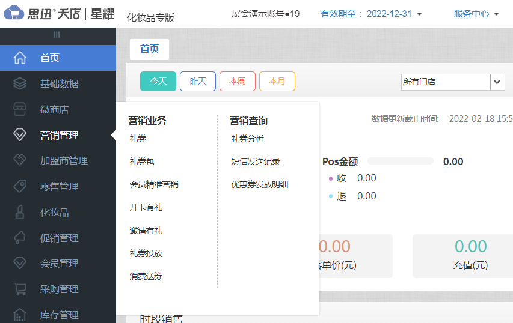Open 会员管理 sidebar menu
The image size is (513, 323).
[58, 263]
